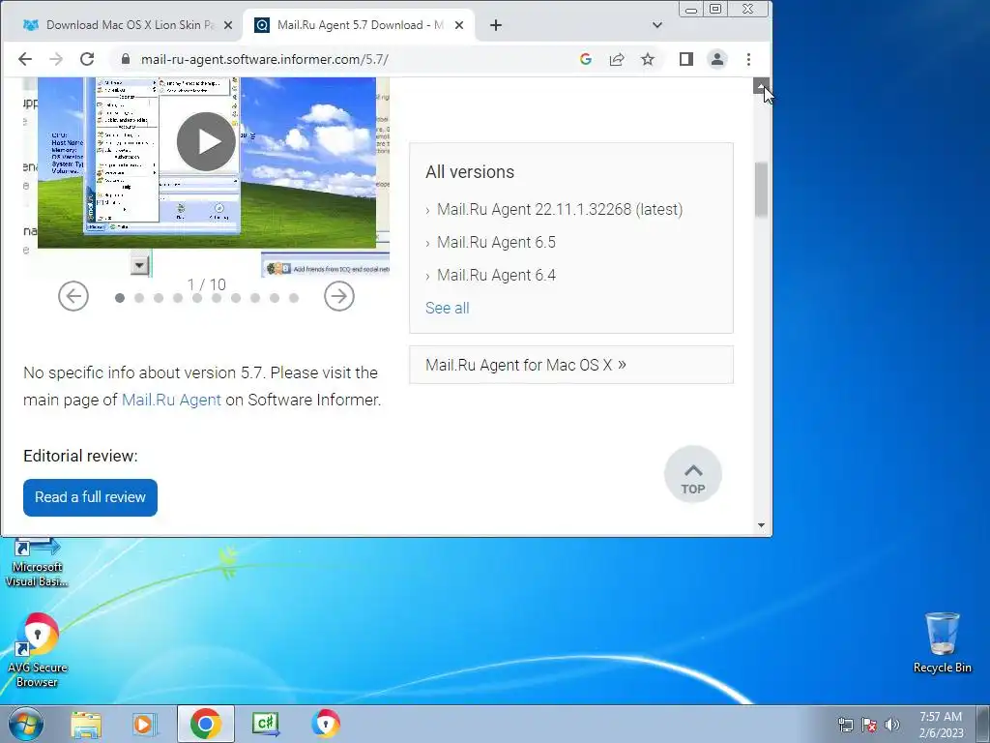The height and width of the screenshot is (743, 990).
Task: Open Mail.Ru Agent 22.11.1.32268 (latest) version
Action: point(560,210)
